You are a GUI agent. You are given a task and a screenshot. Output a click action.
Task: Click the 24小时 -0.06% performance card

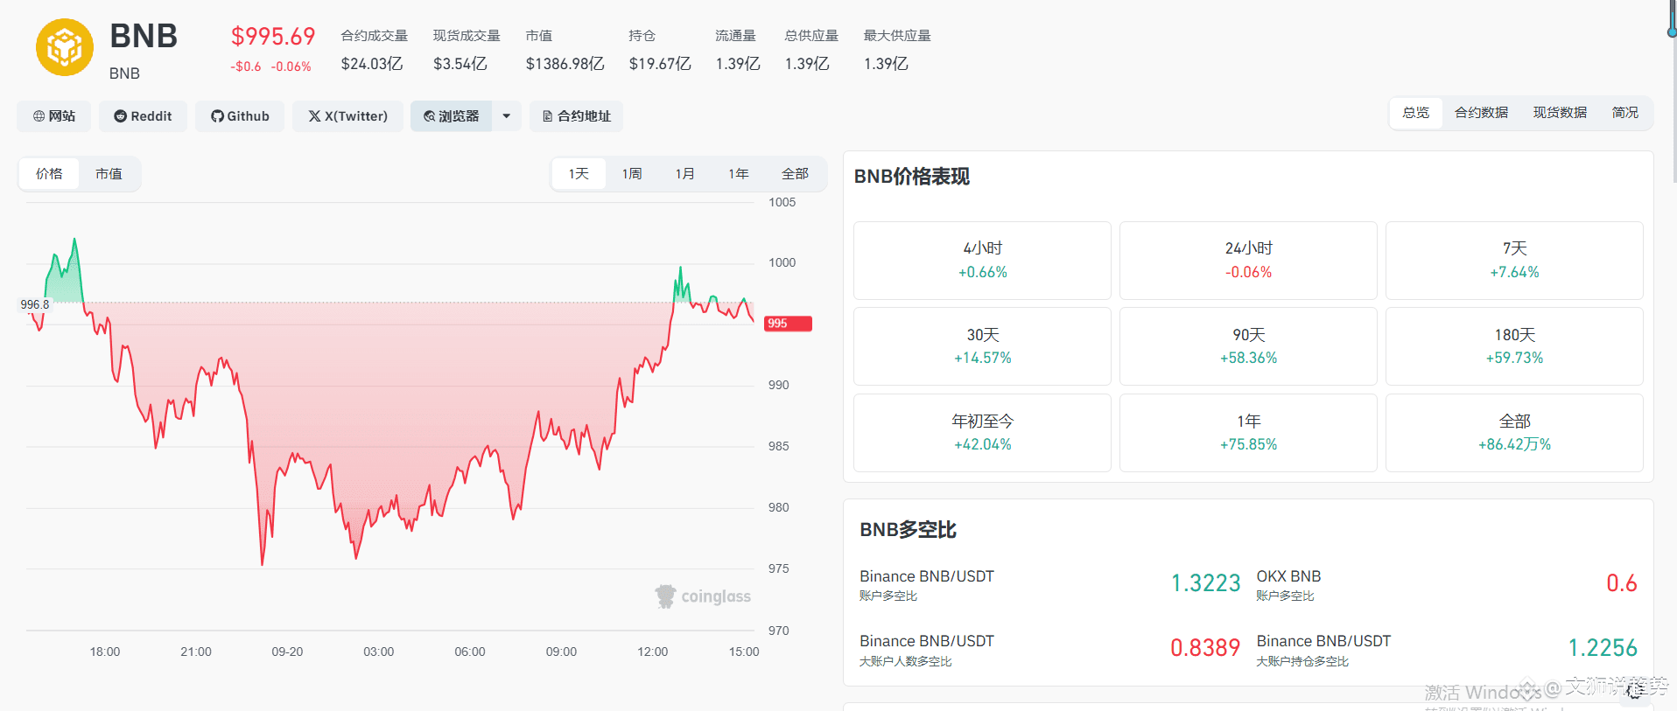tap(1248, 261)
